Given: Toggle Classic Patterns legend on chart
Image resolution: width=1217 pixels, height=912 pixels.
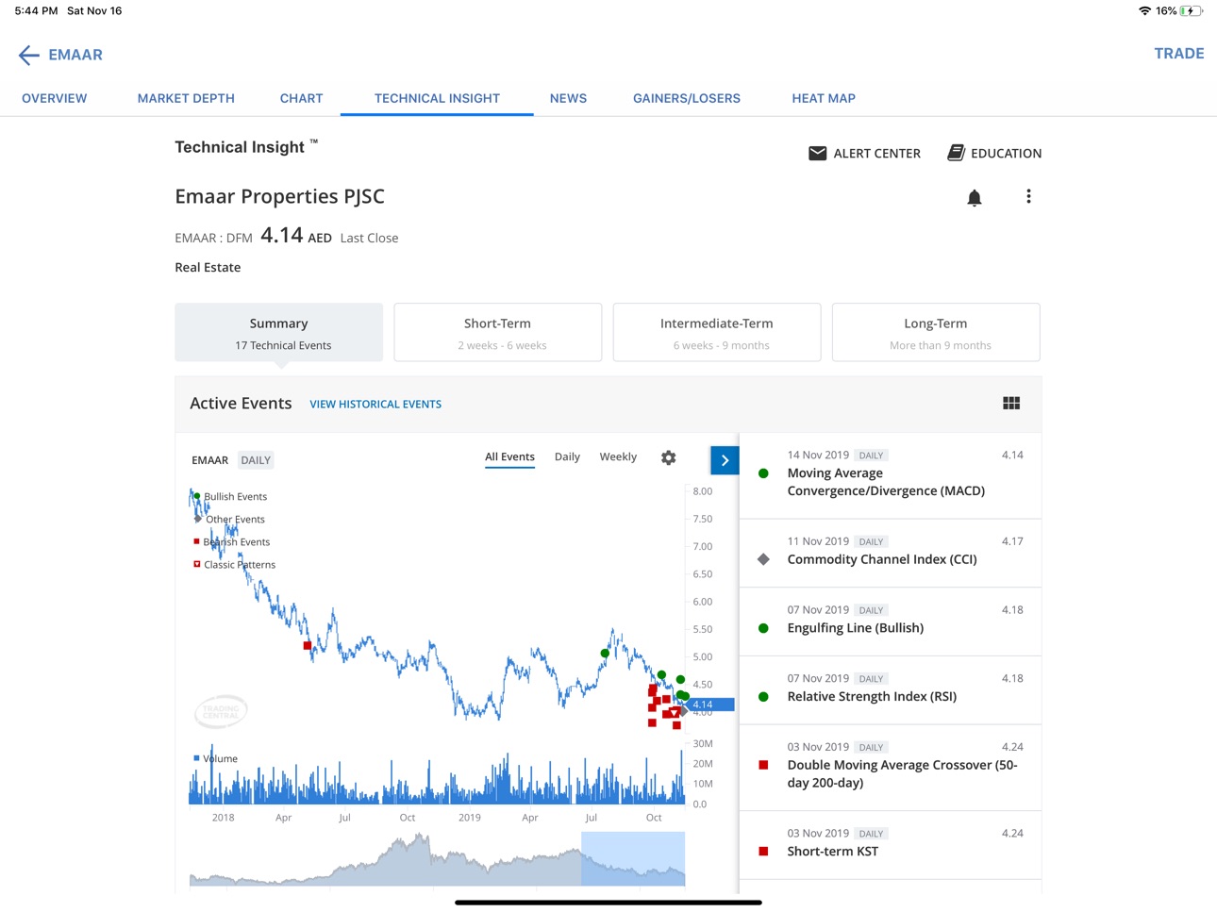Looking at the screenshot, I should [235, 565].
